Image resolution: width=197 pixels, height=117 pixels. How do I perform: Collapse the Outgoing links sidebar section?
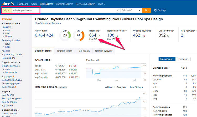pyautogui.click(x=11, y=110)
